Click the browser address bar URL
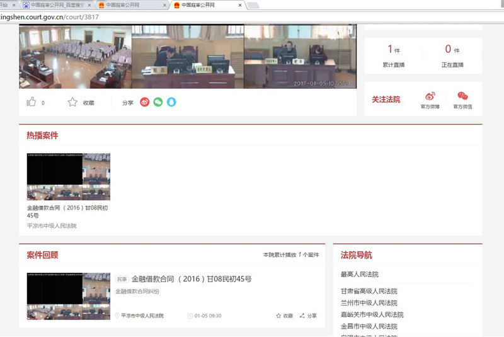This screenshot has width=504, height=337. [50, 17]
